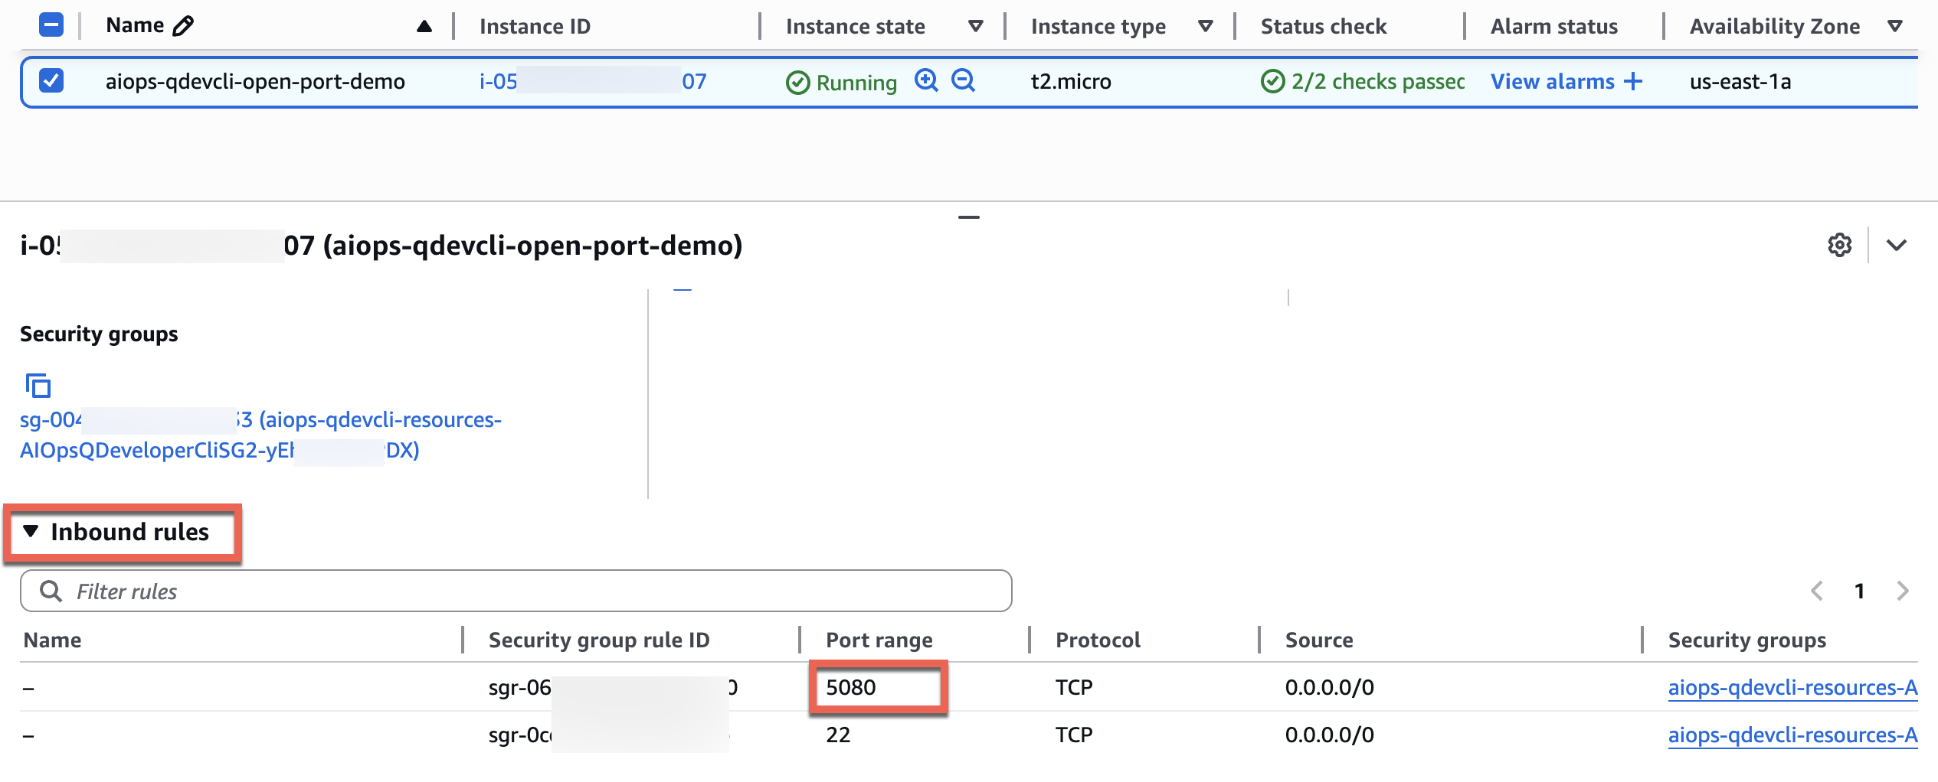This screenshot has height=782, width=1938.
Task: Click the details panel resize handle
Action: (969, 217)
